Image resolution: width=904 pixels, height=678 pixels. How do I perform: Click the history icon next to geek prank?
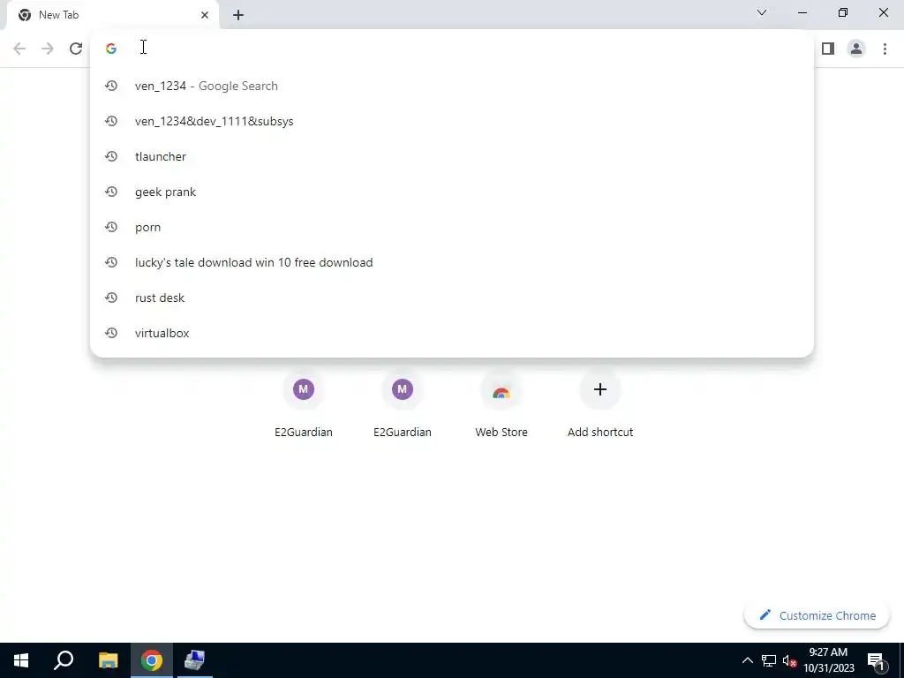tap(111, 192)
